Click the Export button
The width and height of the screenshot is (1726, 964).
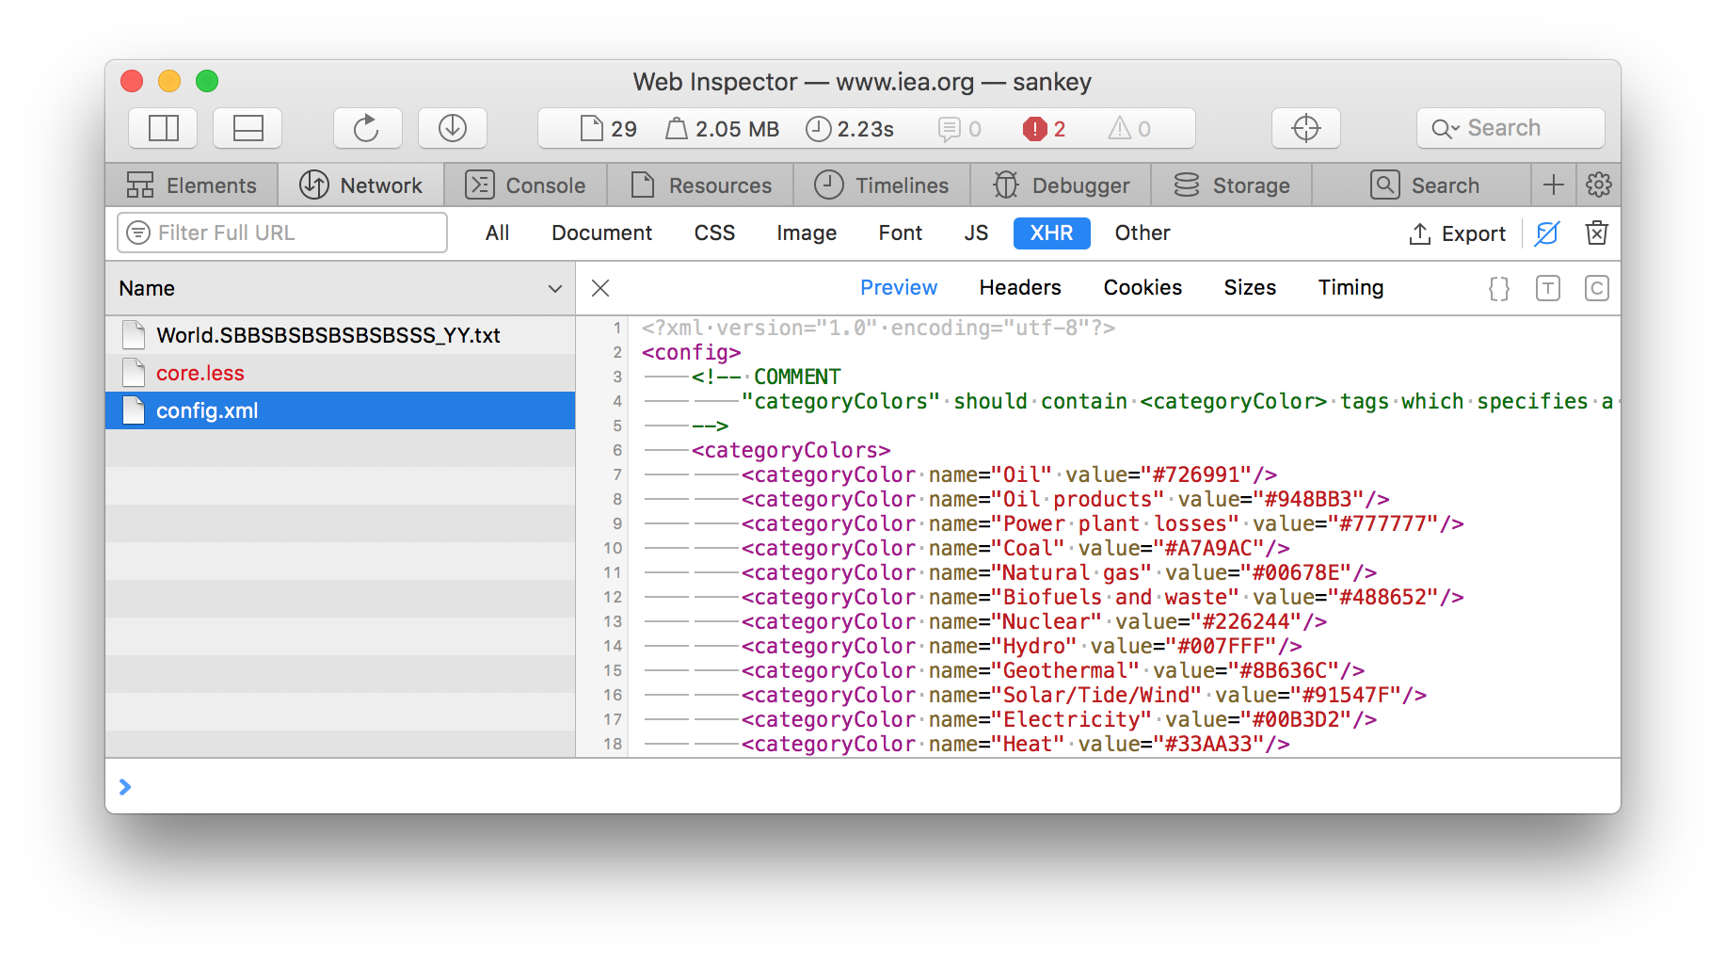[1457, 233]
